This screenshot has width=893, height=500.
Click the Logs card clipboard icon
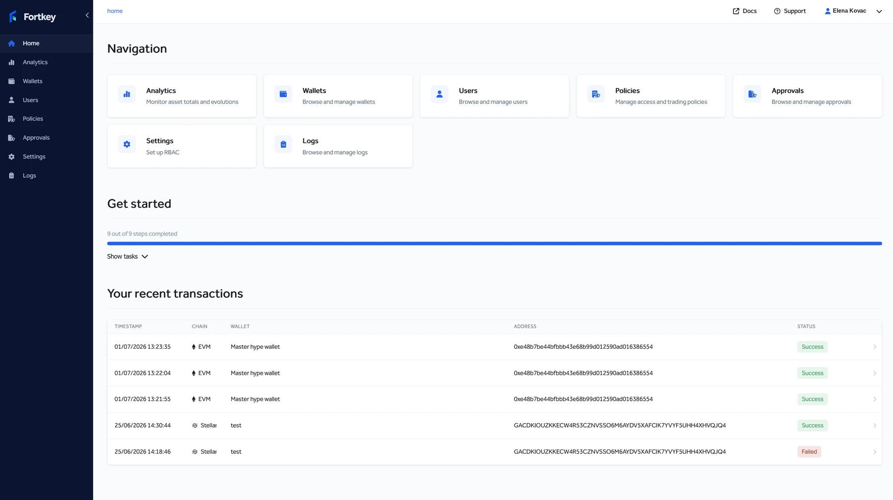click(x=283, y=144)
